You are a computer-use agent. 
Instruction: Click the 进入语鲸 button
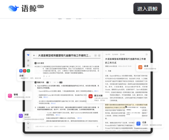(147, 9)
